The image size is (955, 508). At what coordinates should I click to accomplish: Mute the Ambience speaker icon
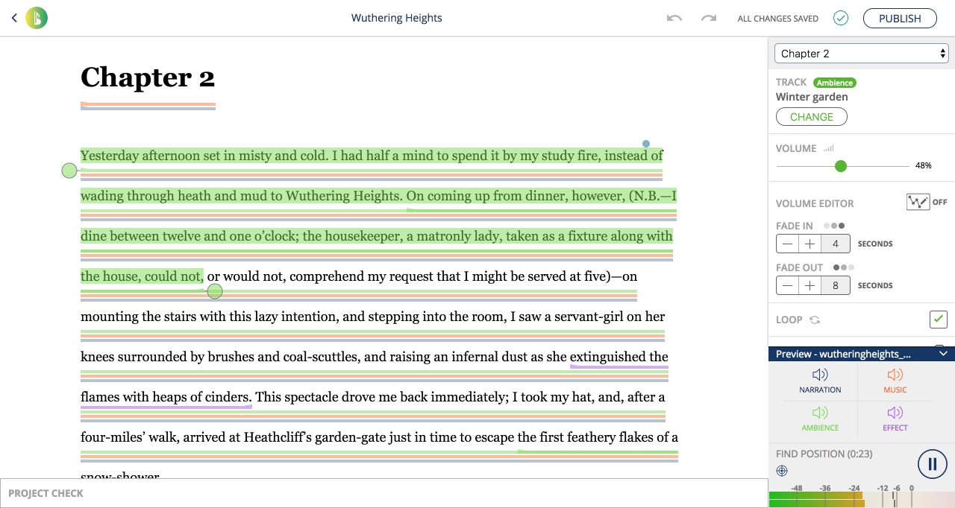pos(820,413)
